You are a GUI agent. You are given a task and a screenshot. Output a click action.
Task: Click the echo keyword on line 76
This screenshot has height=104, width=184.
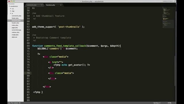[x=64, y=65]
